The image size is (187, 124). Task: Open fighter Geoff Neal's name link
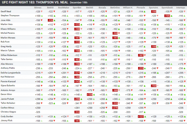pos(6,11)
